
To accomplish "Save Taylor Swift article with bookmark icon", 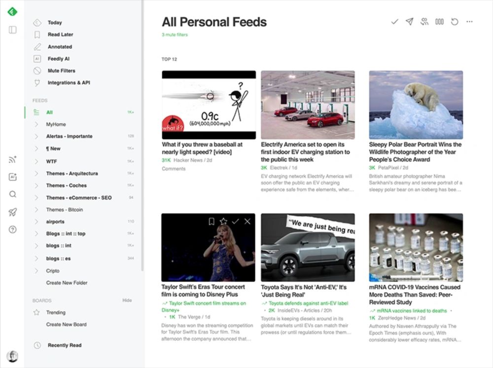I will click(211, 221).
